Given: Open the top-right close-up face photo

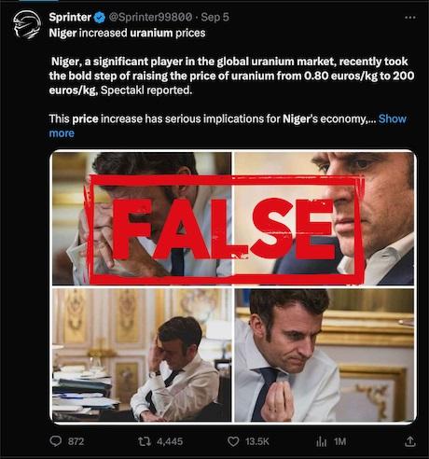Looking at the screenshot, I should click(x=325, y=218).
